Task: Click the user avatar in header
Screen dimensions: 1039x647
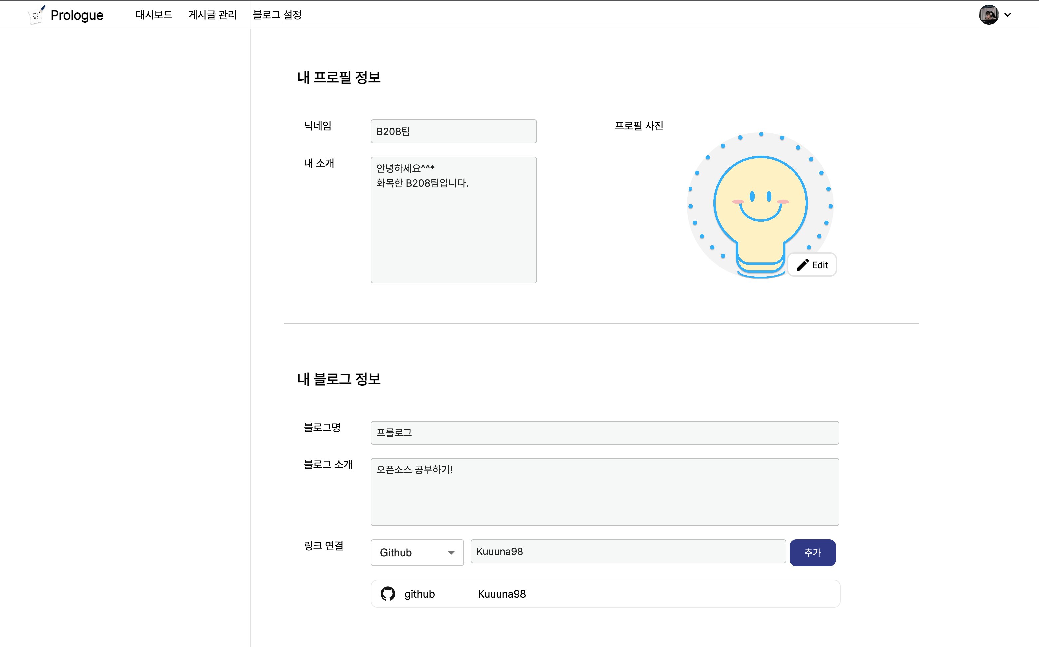Action: (988, 15)
